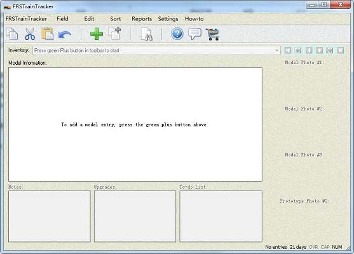Click the speech bubble feedback icon
The height and width of the screenshot is (254, 354).
pos(194,34)
